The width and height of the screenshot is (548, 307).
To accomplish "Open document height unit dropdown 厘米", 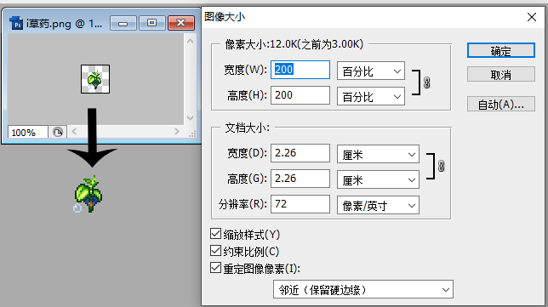I will pos(378,179).
